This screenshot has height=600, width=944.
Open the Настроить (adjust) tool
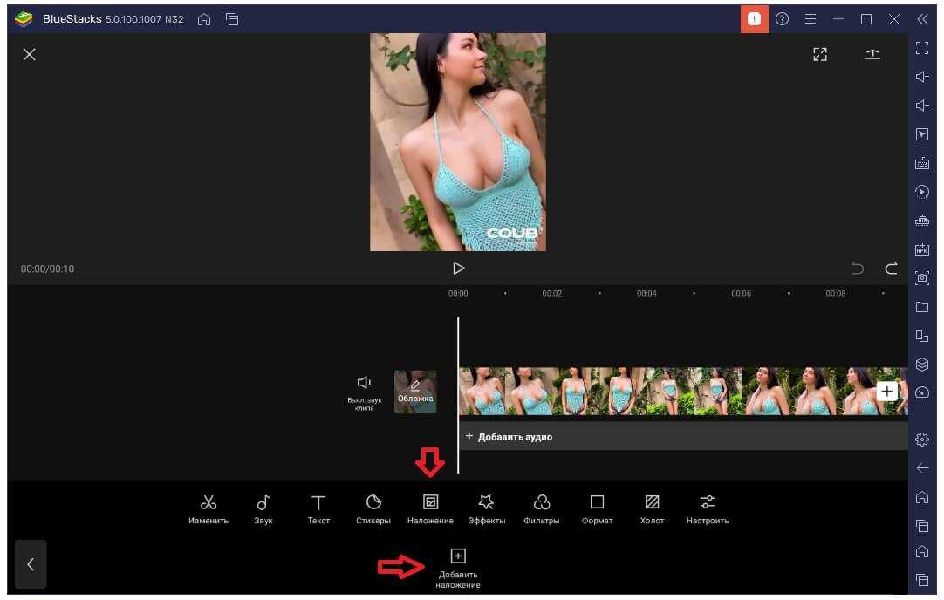pyautogui.click(x=707, y=508)
